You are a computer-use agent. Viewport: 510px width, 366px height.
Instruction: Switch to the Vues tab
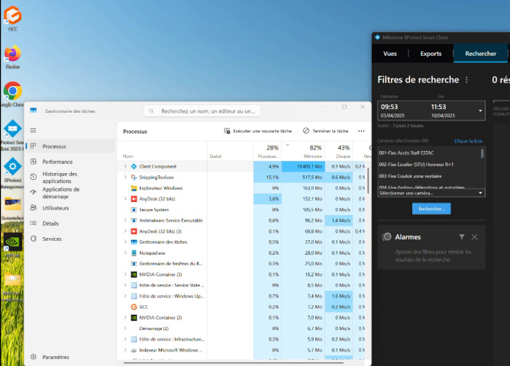pos(389,53)
